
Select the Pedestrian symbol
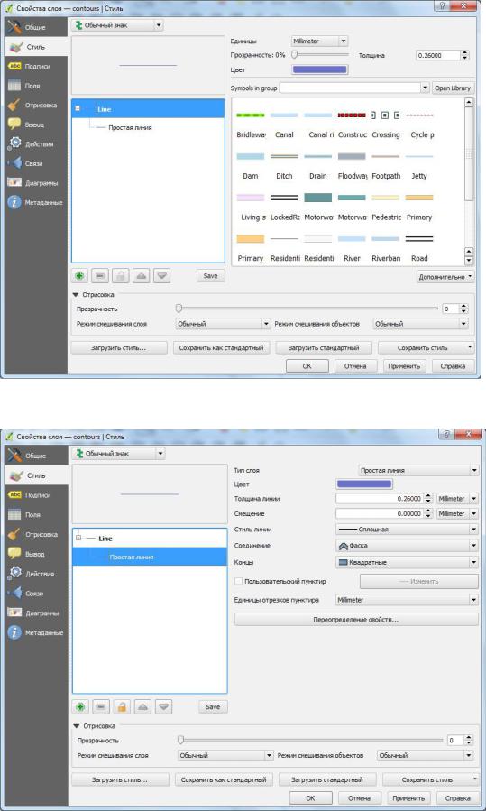click(x=386, y=207)
